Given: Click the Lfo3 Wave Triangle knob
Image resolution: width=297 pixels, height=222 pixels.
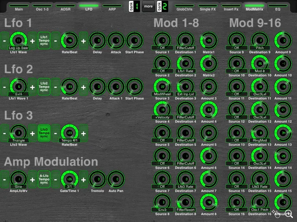Looking at the screenshot, I should 17,133.
